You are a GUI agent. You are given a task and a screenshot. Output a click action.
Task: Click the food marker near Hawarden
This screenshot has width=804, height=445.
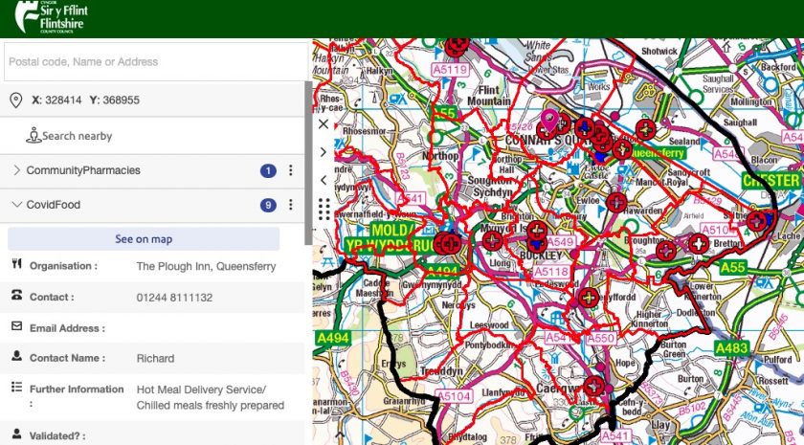tap(616, 203)
